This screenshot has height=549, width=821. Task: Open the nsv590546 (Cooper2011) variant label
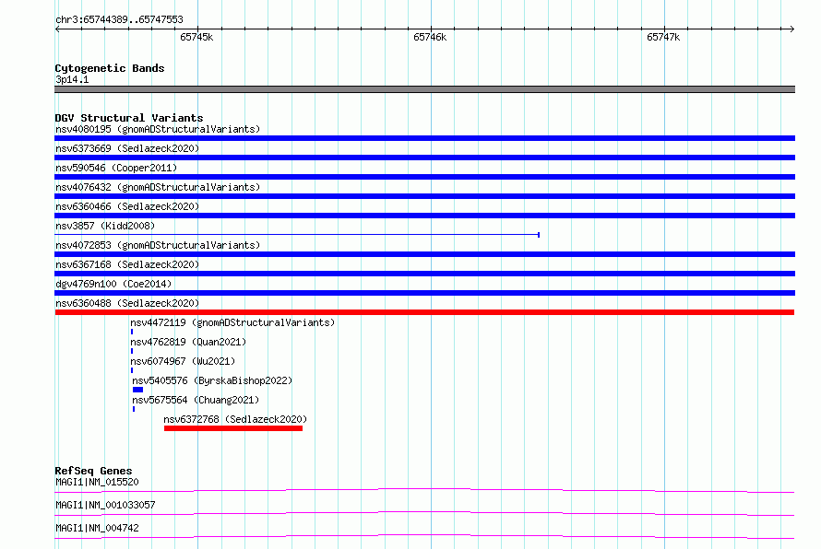point(116,168)
